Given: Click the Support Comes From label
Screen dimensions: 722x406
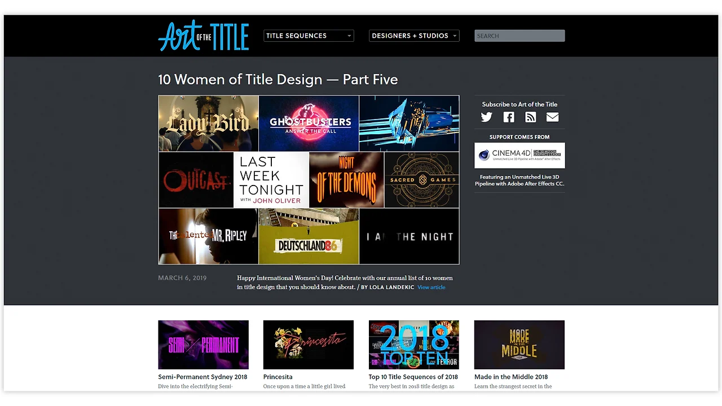Looking at the screenshot, I should (520, 137).
